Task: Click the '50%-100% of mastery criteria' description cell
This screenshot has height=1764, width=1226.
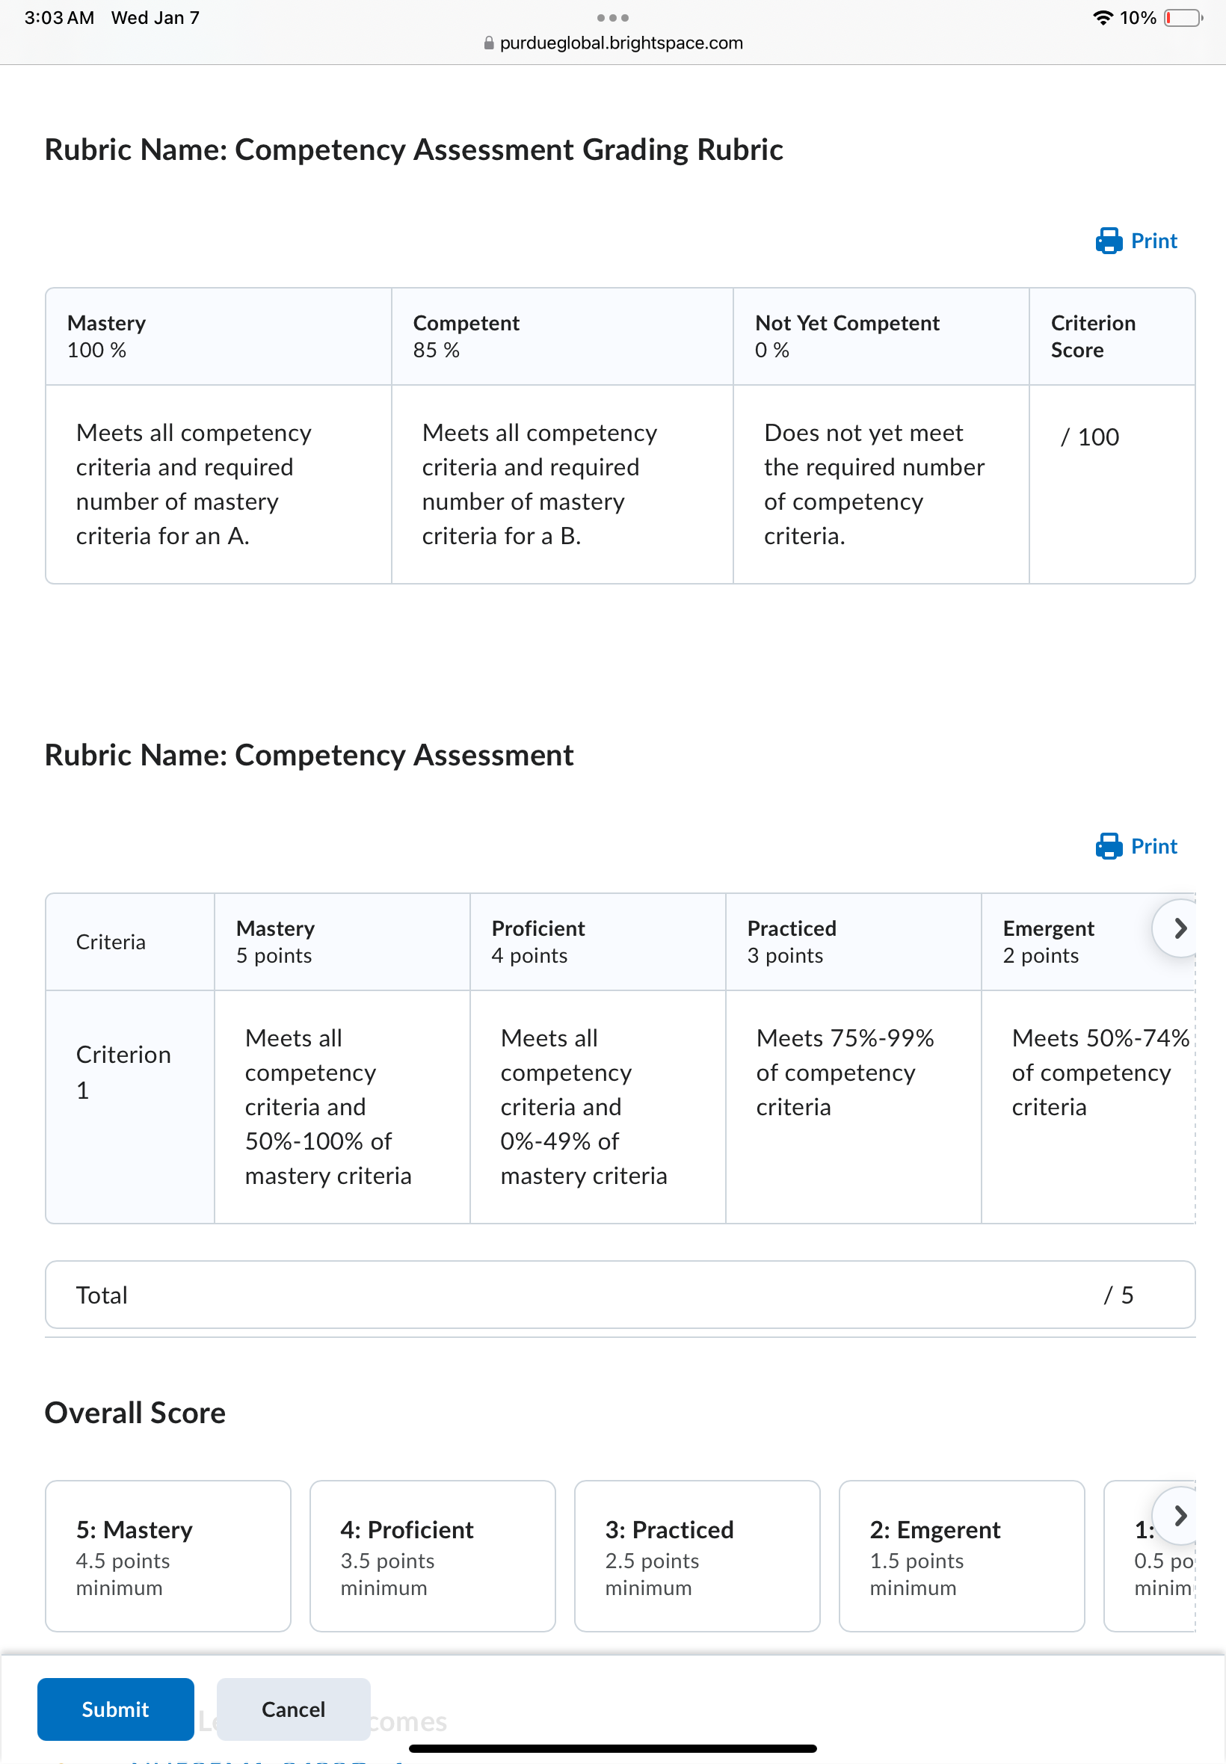Action: (342, 1107)
